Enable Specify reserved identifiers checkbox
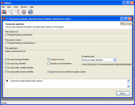This screenshot has width=135, height=105. [48, 64]
